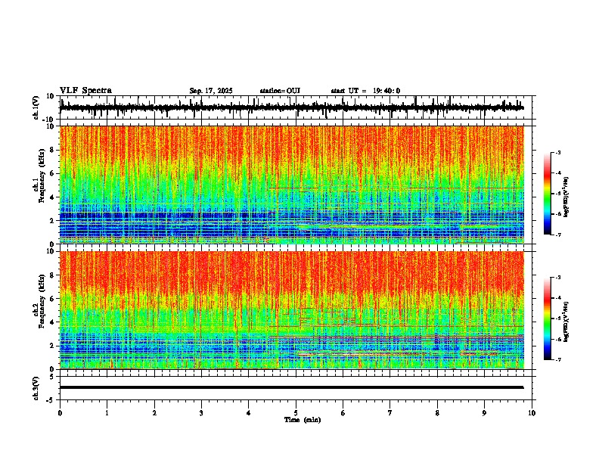Click the time axis tick label '10'
The height and width of the screenshot is (463, 599).
pos(532,413)
